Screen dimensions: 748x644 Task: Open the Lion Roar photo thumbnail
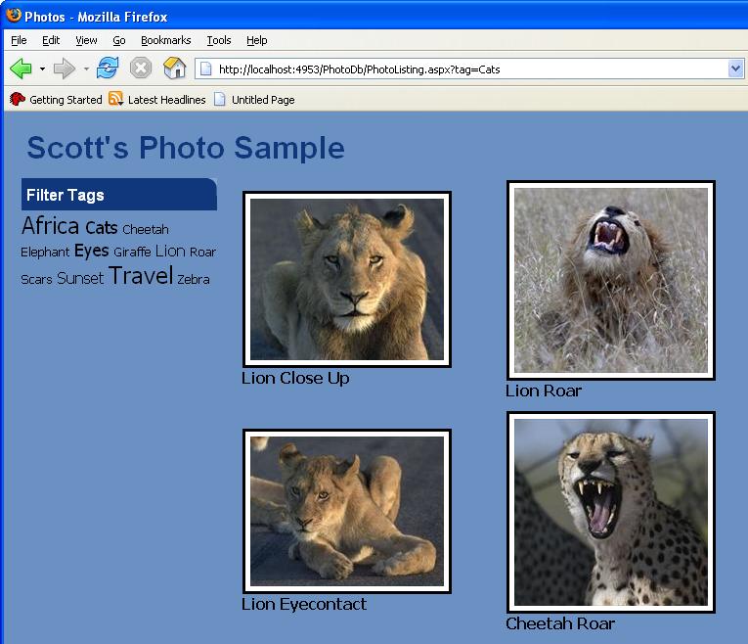click(610, 280)
